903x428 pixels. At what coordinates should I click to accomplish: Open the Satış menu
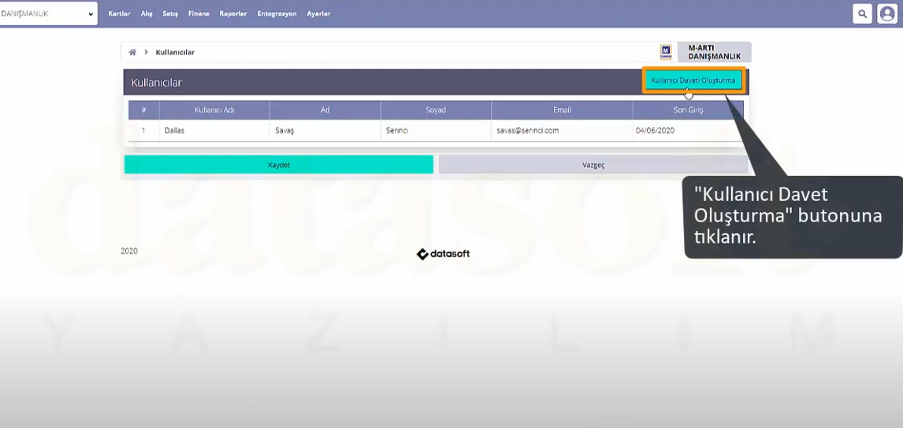pos(170,13)
